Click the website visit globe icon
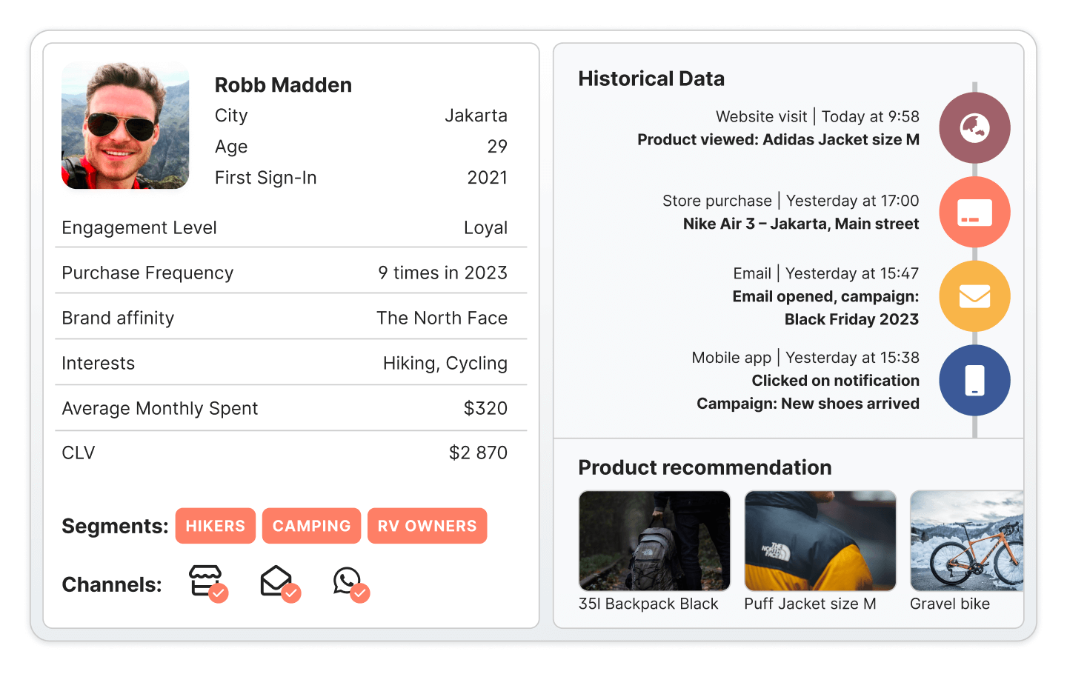Image resolution: width=1067 pixels, height=674 pixels. (974, 127)
